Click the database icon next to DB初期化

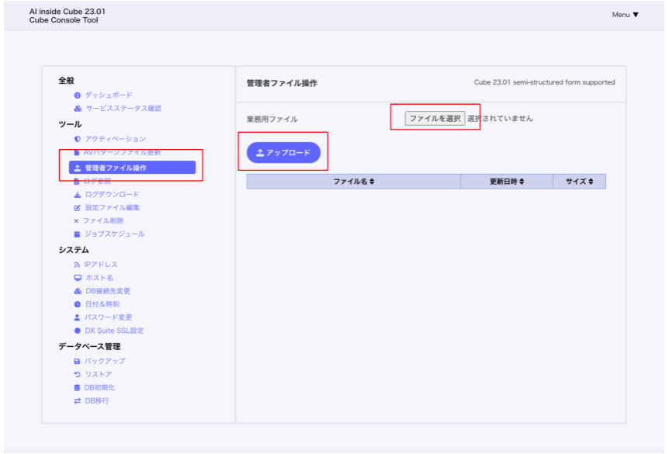77,388
